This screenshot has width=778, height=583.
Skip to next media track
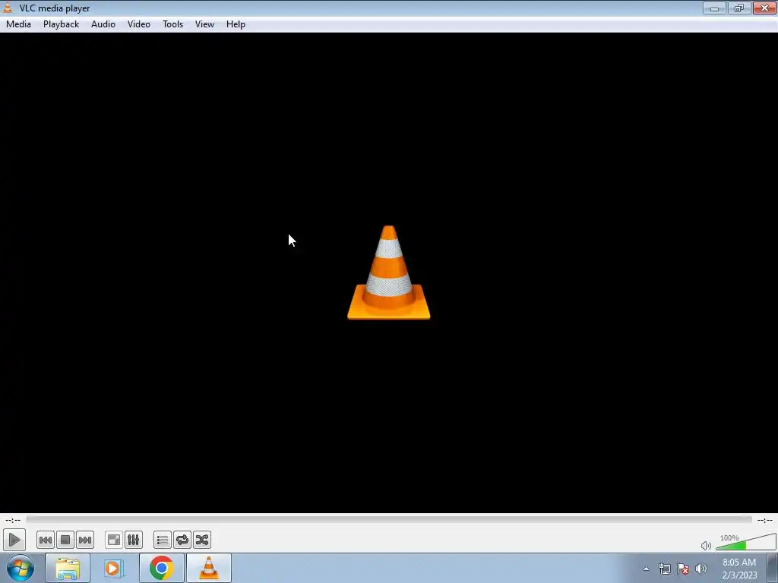[x=85, y=540]
